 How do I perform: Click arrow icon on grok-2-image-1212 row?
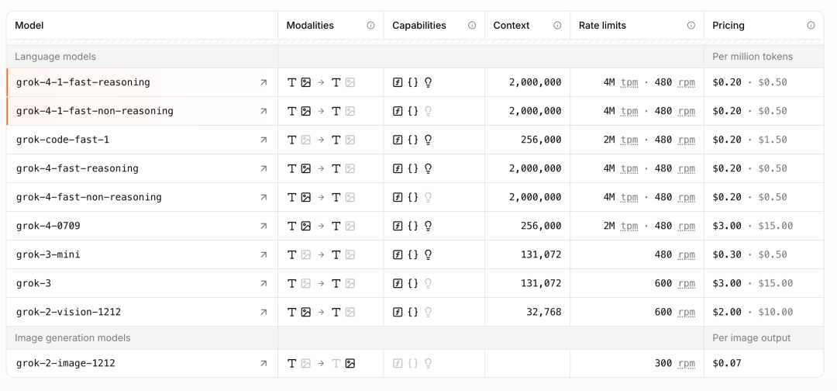click(x=263, y=363)
